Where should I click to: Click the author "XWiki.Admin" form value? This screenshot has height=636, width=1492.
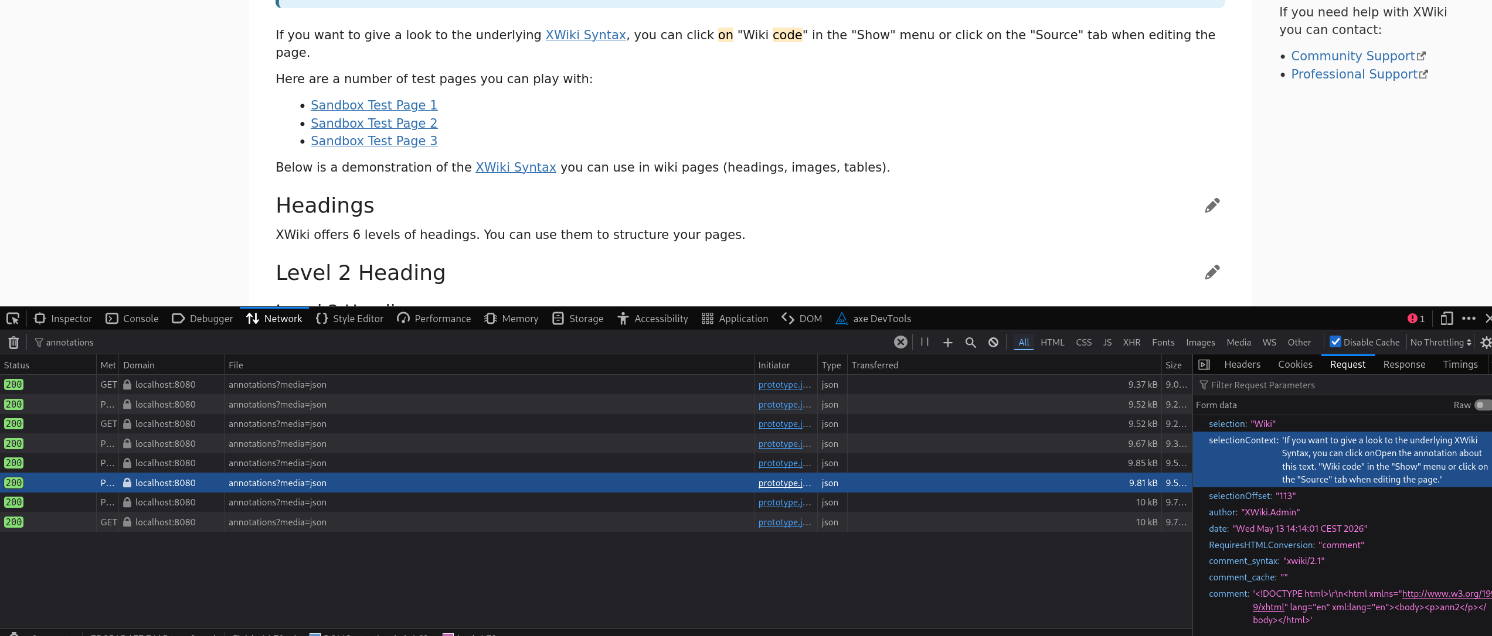1270,512
